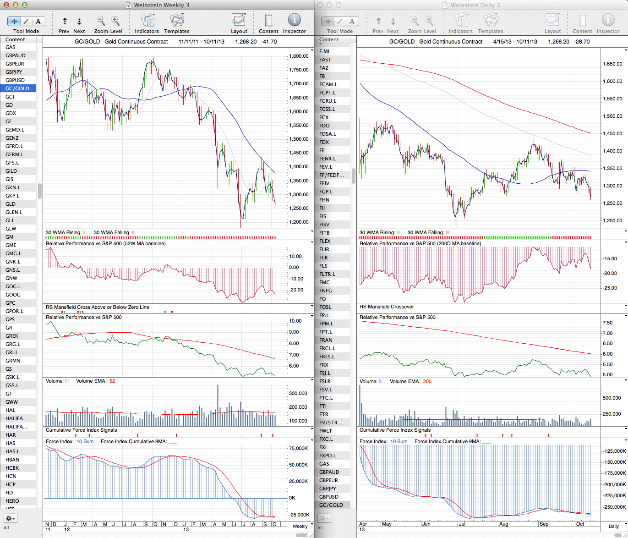Image resolution: width=628 pixels, height=538 pixels.
Task: Switch to line drawing tool mode
Action: pyautogui.click(x=26, y=21)
